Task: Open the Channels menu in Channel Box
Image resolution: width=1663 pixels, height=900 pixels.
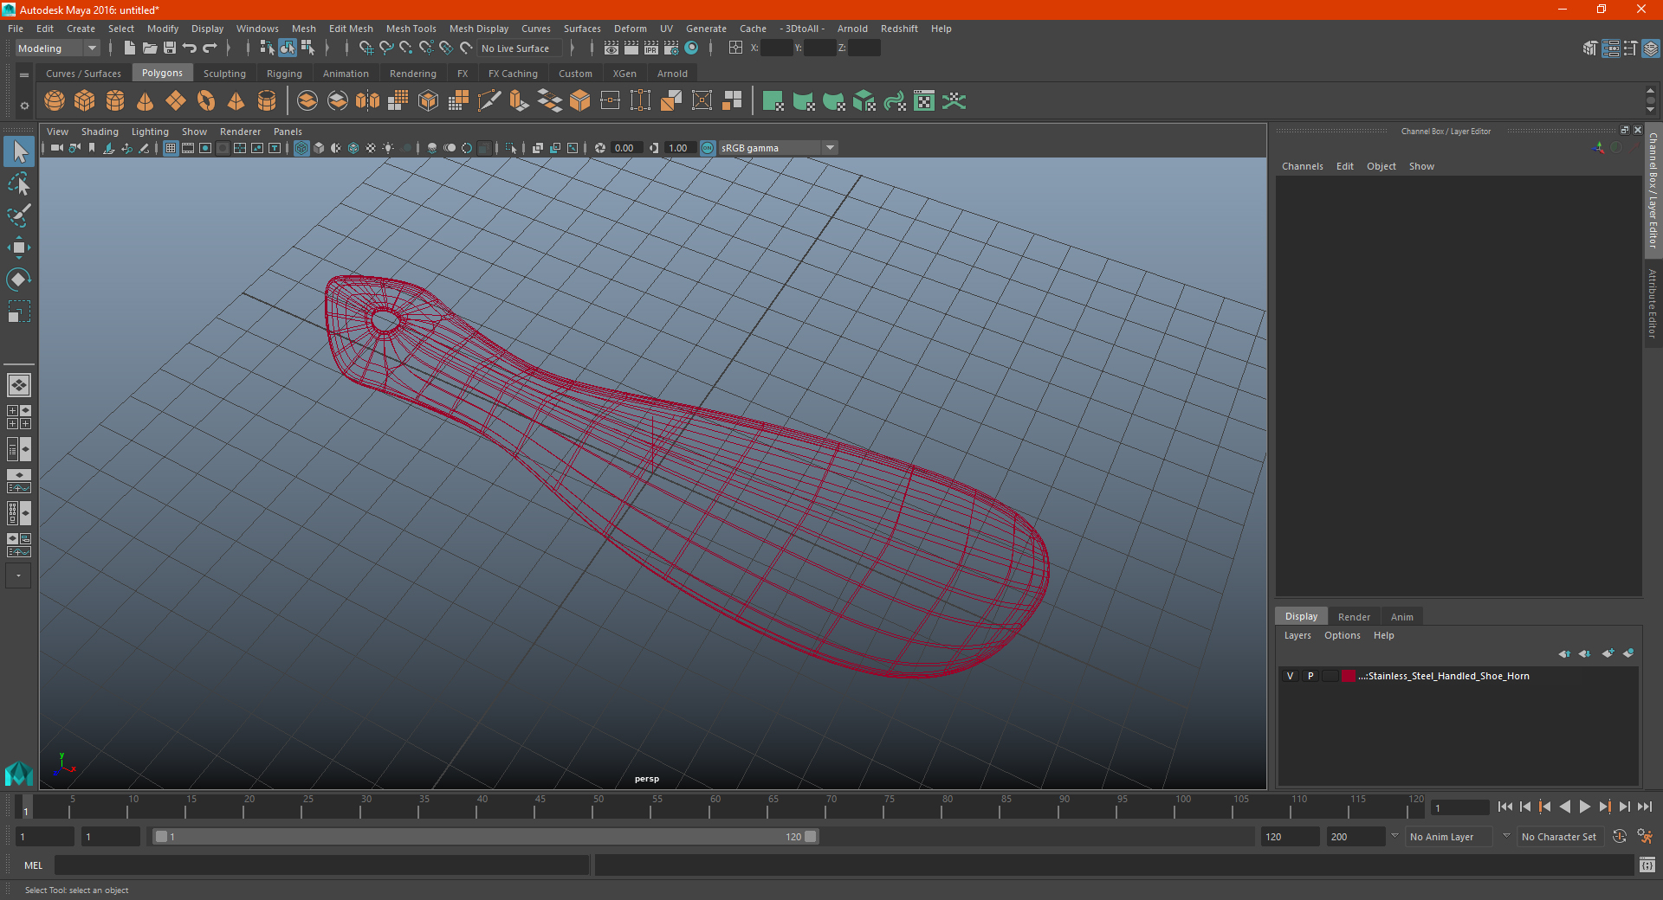Action: click(x=1302, y=166)
